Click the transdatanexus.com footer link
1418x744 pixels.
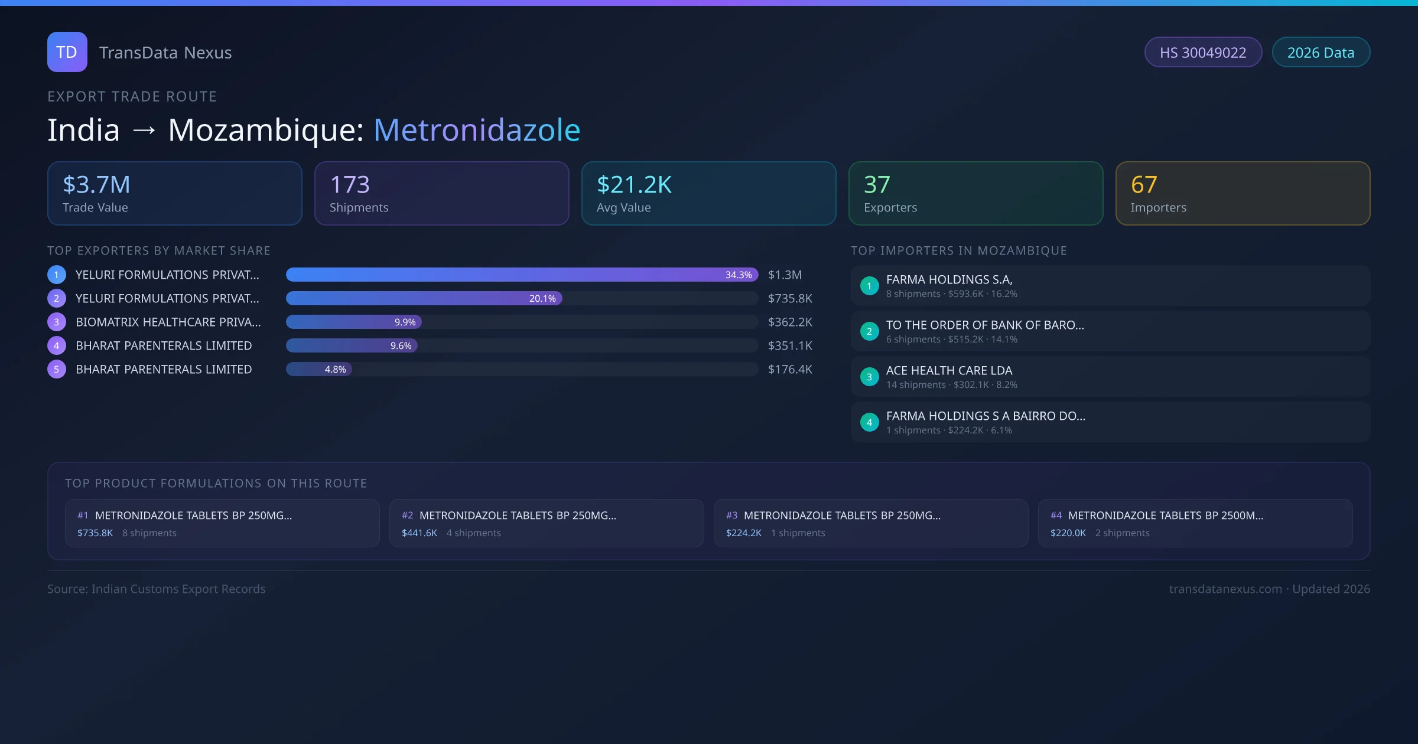pyautogui.click(x=1225, y=589)
